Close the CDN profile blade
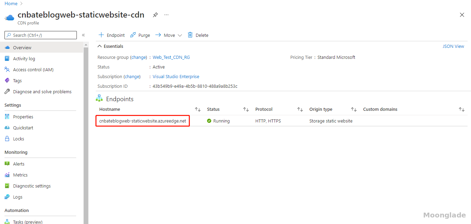This screenshot has height=224, width=471. pos(462,15)
